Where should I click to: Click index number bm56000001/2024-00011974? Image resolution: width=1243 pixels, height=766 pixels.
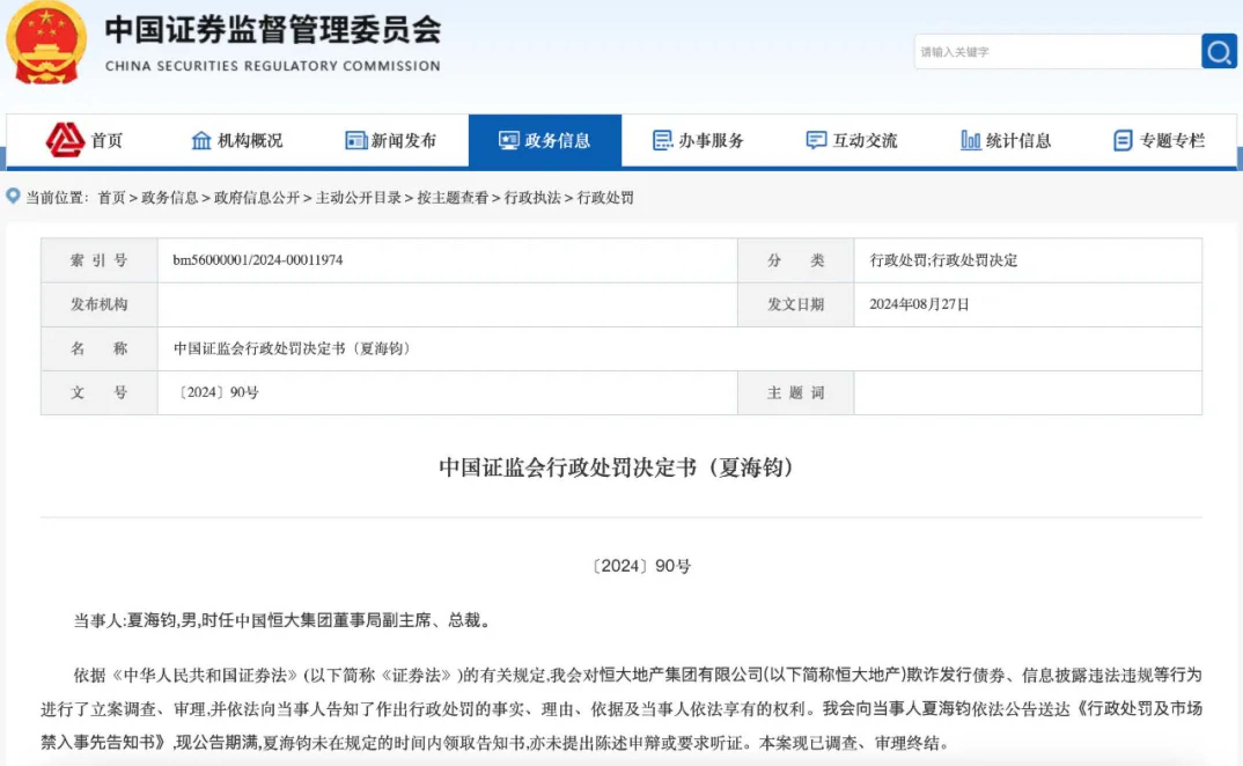coord(258,260)
